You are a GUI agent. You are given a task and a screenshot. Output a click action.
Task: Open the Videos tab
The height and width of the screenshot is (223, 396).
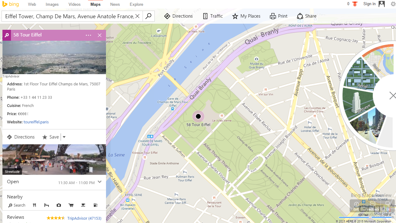pyautogui.click(x=75, y=4)
